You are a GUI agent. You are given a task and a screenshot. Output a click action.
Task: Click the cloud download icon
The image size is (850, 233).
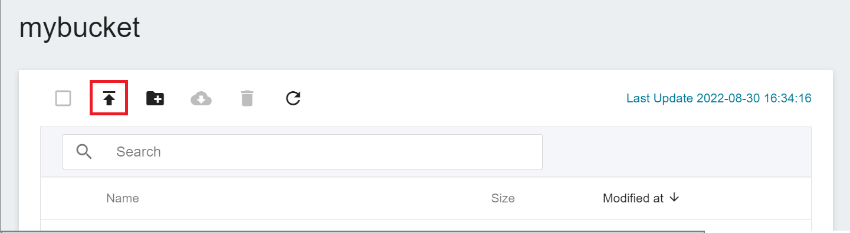pos(201,98)
